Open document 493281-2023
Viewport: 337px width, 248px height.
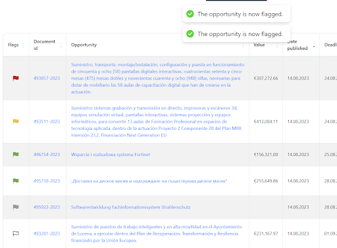tap(47, 234)
